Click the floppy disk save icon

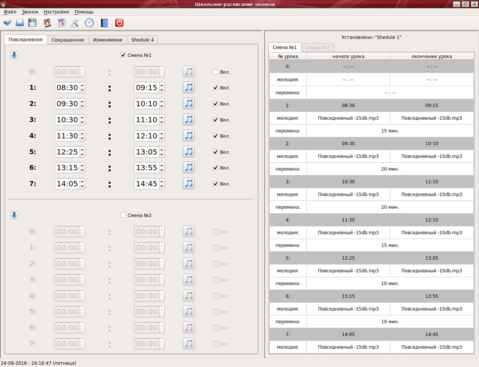(32, 23)
